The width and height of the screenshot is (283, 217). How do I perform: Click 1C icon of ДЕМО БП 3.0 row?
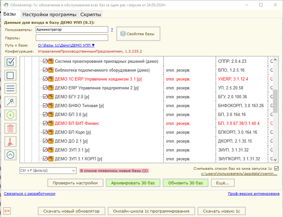[51, 114]
